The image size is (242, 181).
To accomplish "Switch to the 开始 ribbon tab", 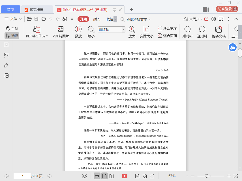I will pos(83,19).
